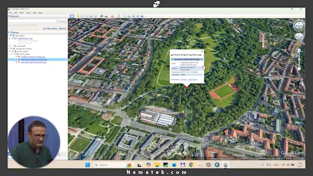The width and height of the screenshot is (313, 176).
Task: Switch planets using the planet icon
Action: coord(112,16)
